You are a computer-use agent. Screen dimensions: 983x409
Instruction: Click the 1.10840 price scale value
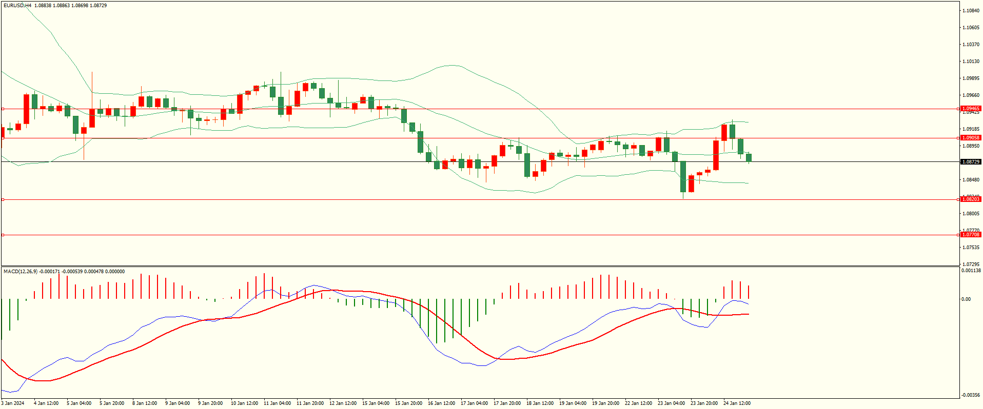click(x=970, y=11)
